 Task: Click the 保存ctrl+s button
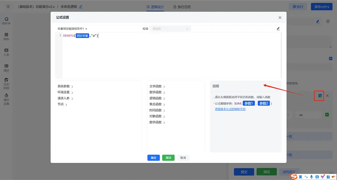[x=322, y=7]
